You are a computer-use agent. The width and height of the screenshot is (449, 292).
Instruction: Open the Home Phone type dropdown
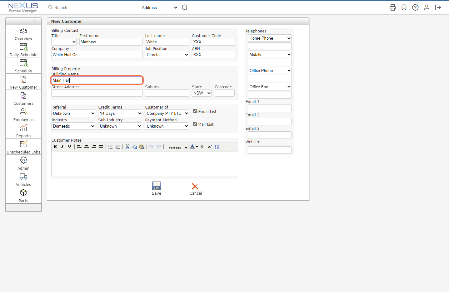[x=270, y=38]
